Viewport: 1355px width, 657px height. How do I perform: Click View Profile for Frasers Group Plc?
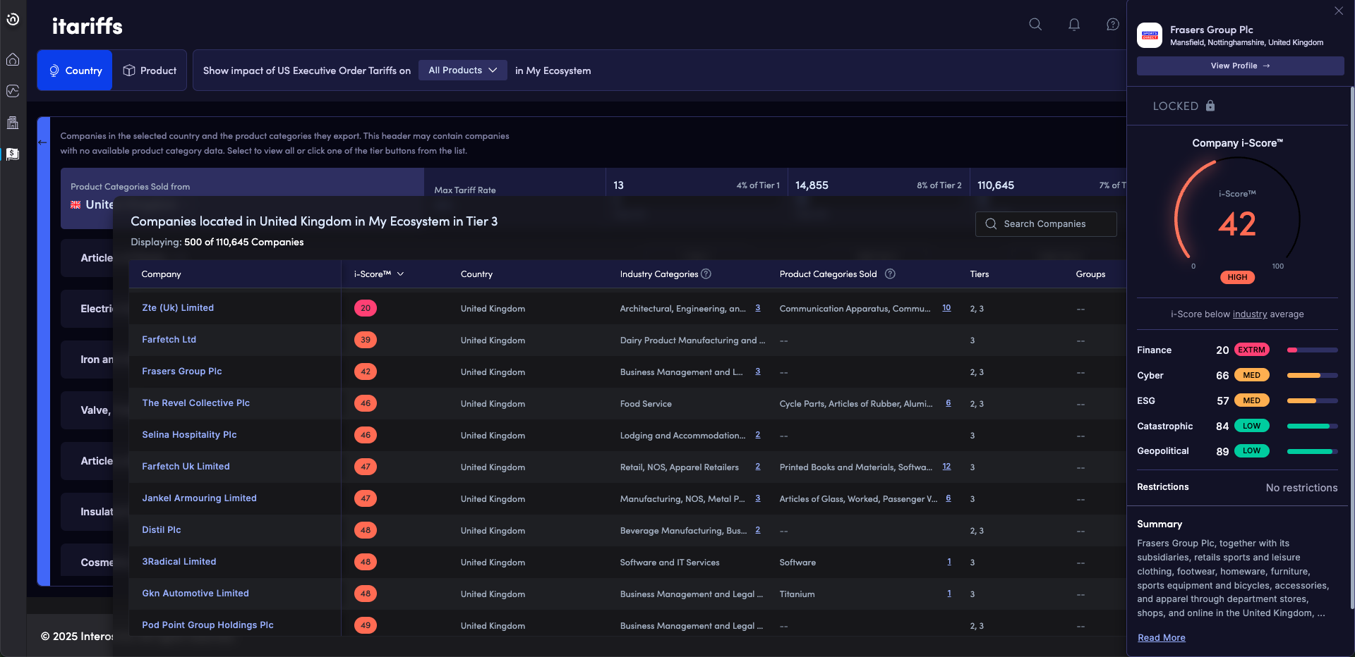1239,66
